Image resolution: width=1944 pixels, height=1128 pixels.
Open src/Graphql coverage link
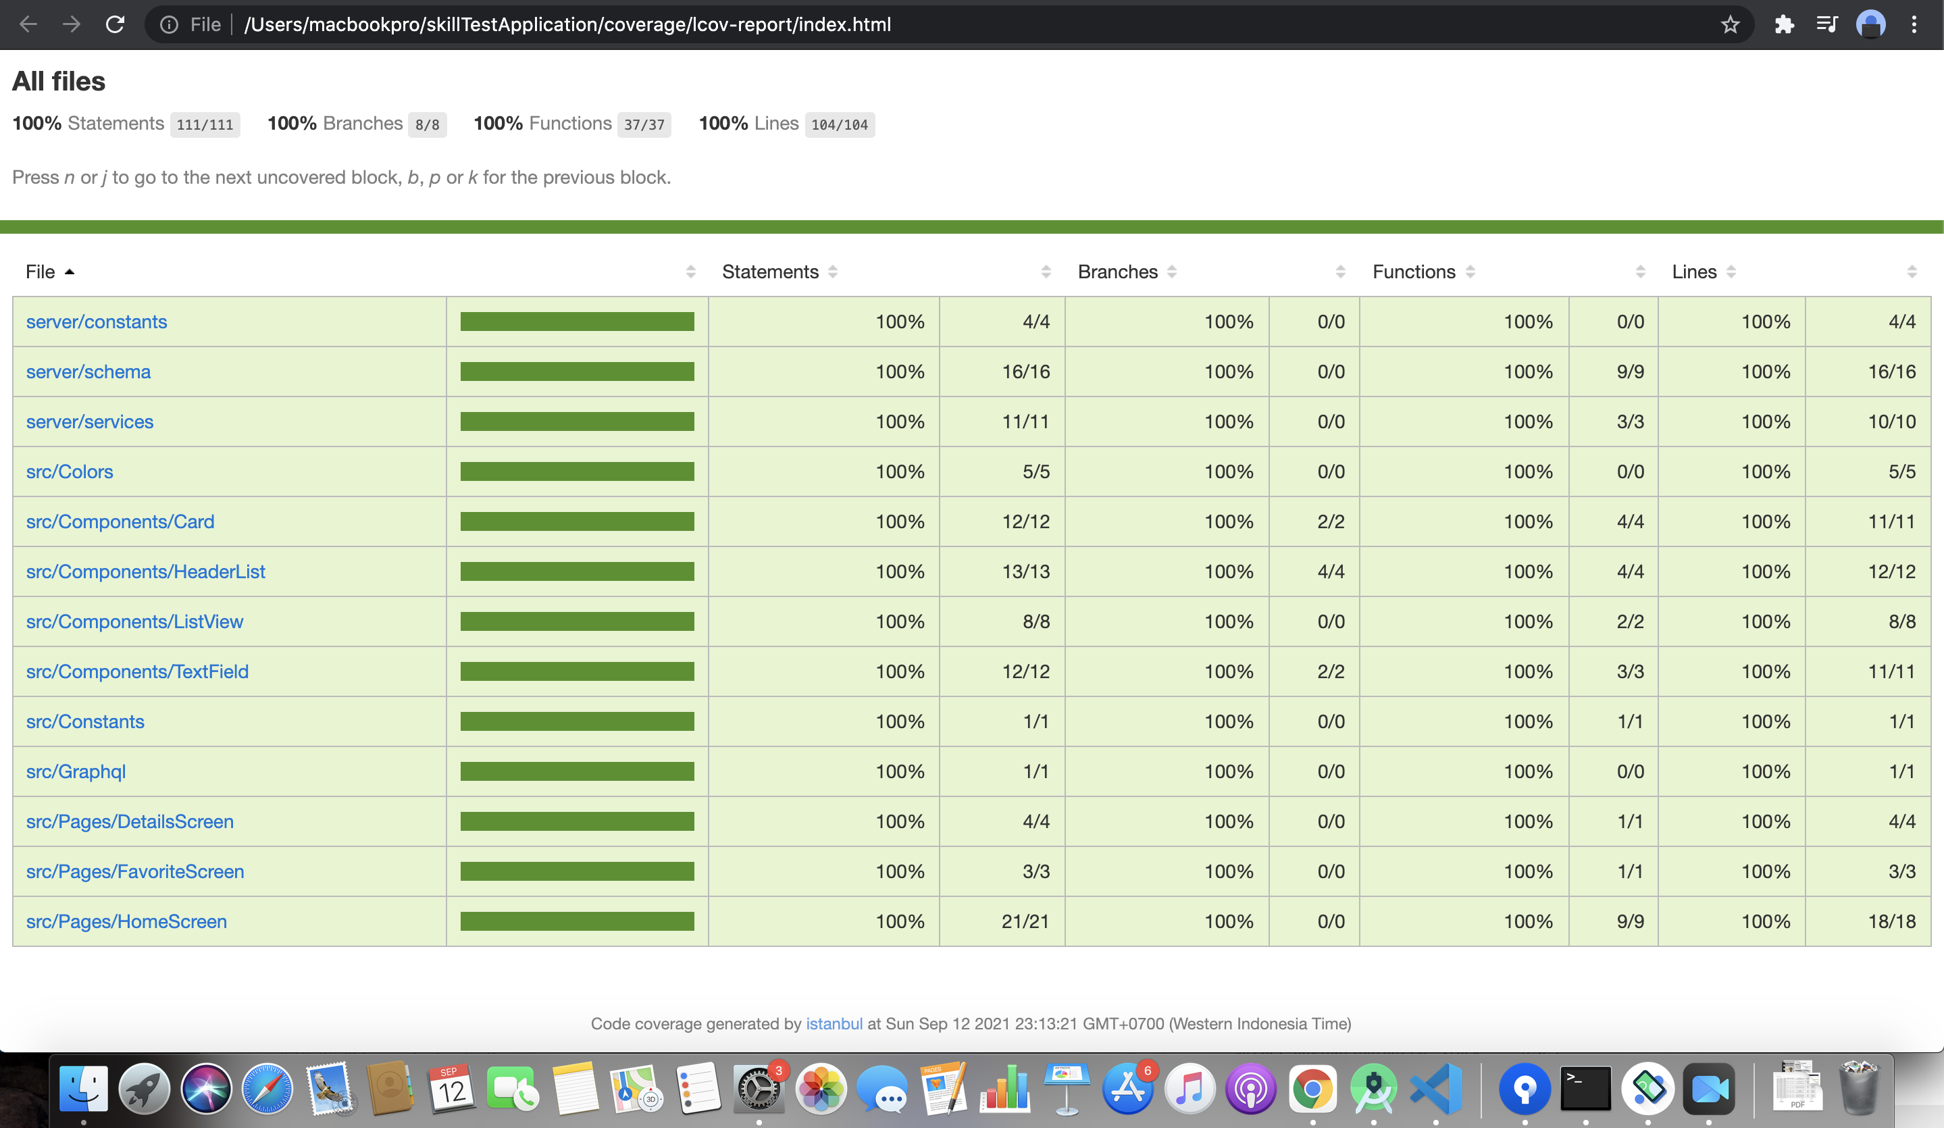pos(76,771)
